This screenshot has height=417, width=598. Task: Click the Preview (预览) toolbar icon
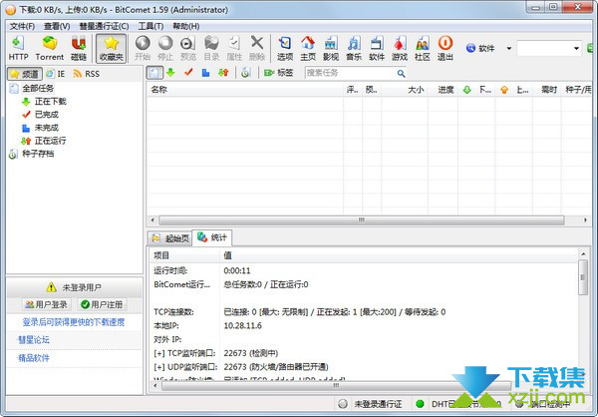188,48
